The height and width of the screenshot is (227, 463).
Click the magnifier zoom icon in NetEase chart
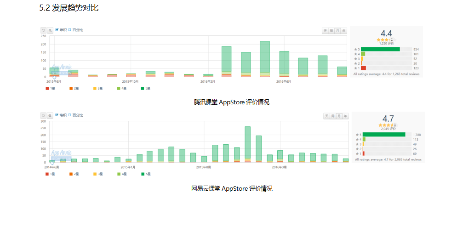(x=50, y=115)
